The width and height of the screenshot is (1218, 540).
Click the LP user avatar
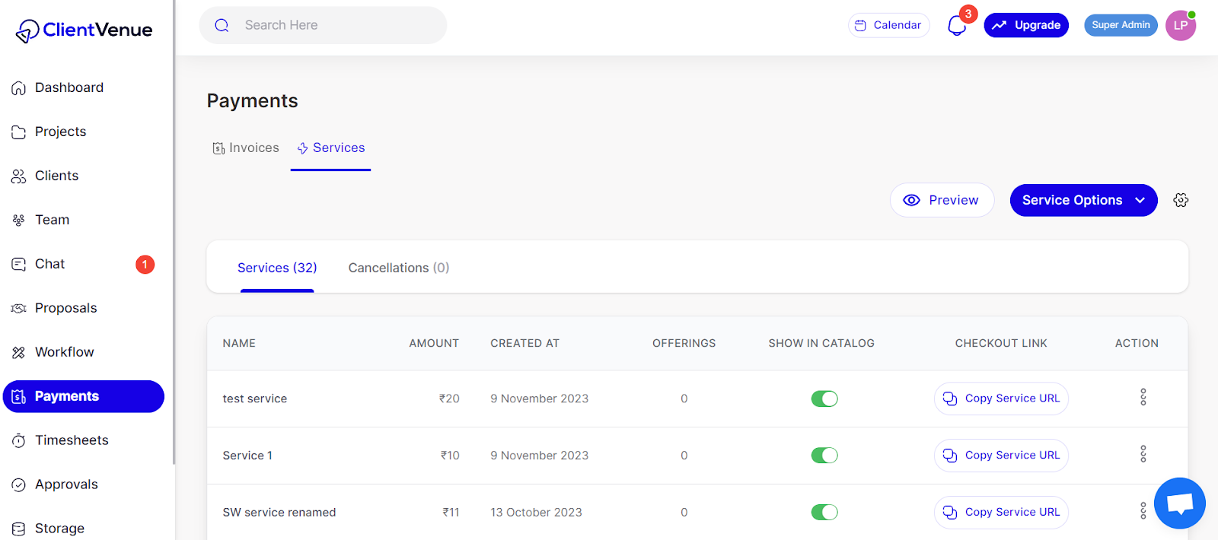pyautogui.click(x=1180, y=26)
